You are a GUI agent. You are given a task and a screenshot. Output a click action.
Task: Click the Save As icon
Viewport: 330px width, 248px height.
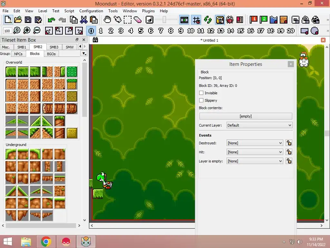[x=38, y=20]
